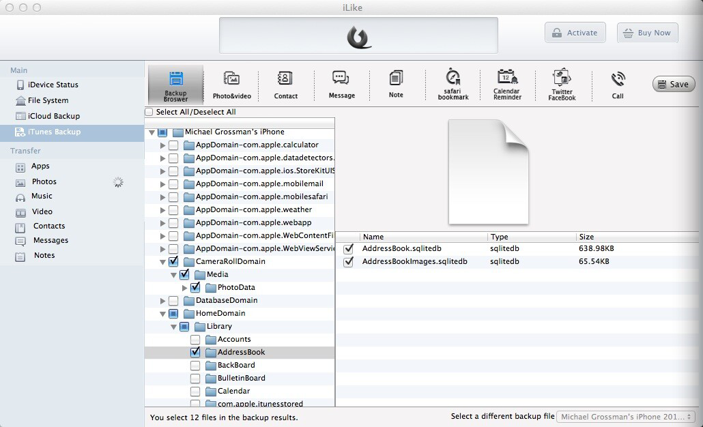Expand AppDomain-com.apple.calculator folder
The width and height of the screenshot is (703, 427).
click(162, 145)
